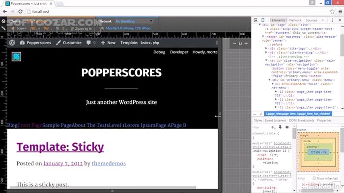The width and height of the screenshot is (344, 193).
Task: Close the DevTools panel
Action: (340, 20)
